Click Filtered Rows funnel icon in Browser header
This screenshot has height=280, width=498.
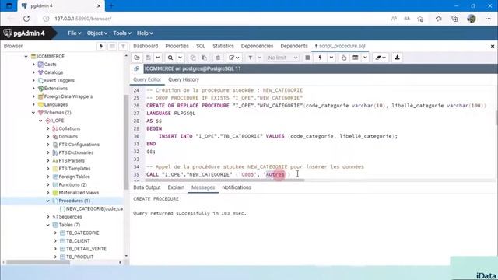(123, 47)
